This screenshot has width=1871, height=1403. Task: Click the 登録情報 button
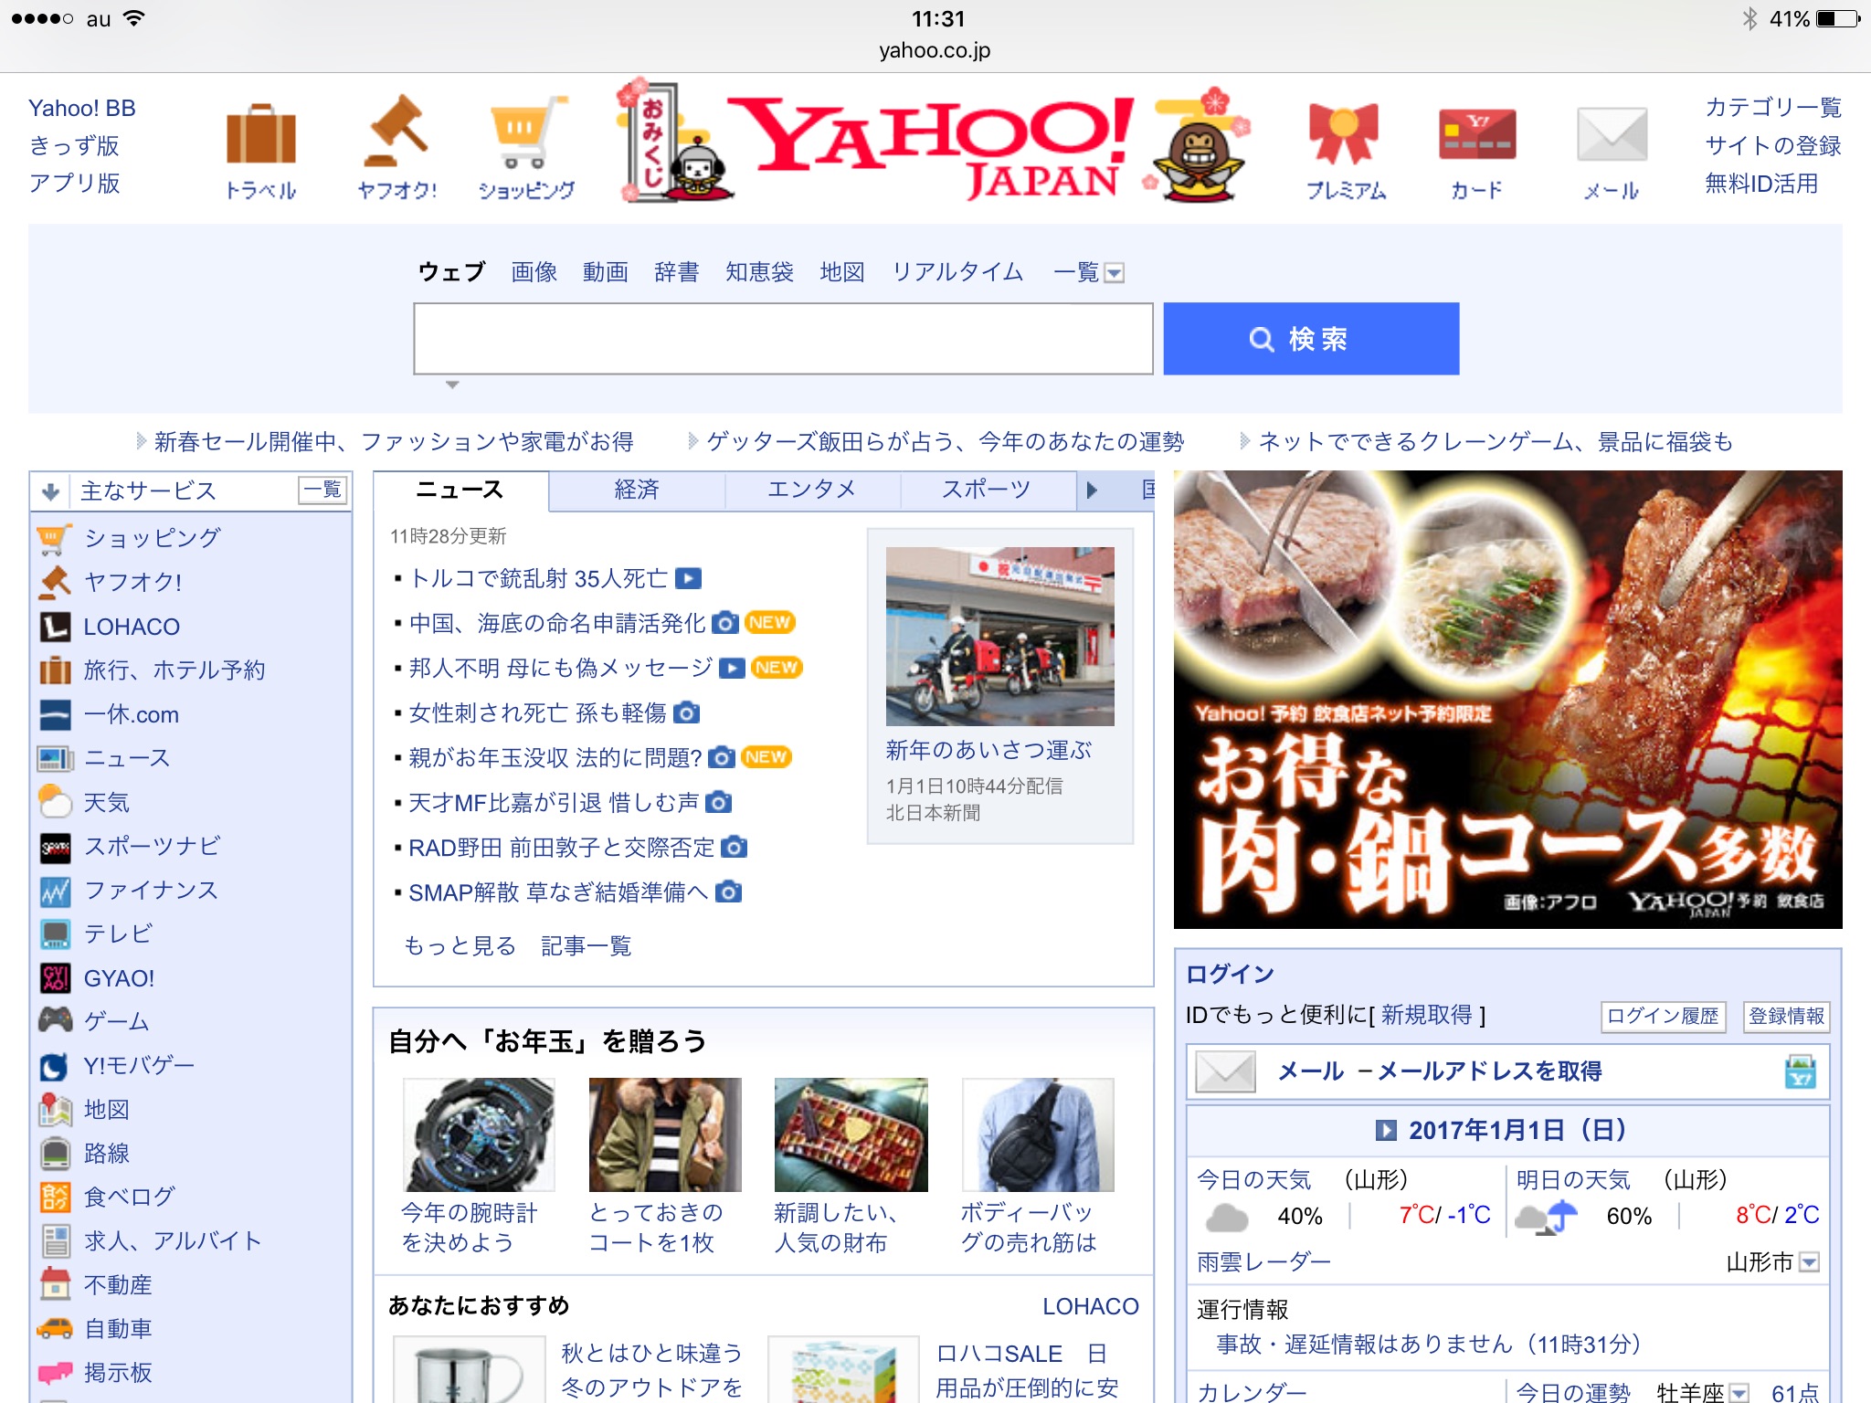tap(1787, 1016)
